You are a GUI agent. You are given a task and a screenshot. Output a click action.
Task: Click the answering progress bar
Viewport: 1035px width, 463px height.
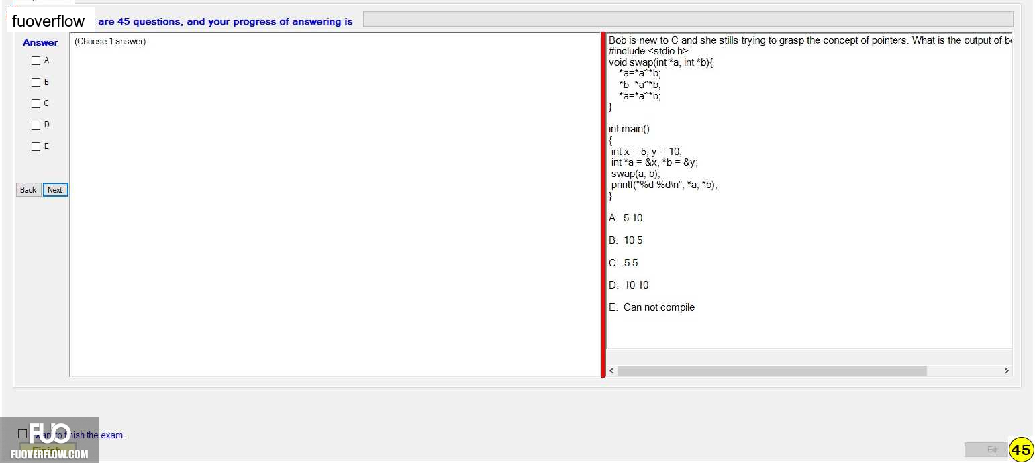click(x=688, y=19)
